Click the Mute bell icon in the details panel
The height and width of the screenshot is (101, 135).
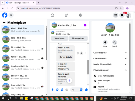click(105, 42)
